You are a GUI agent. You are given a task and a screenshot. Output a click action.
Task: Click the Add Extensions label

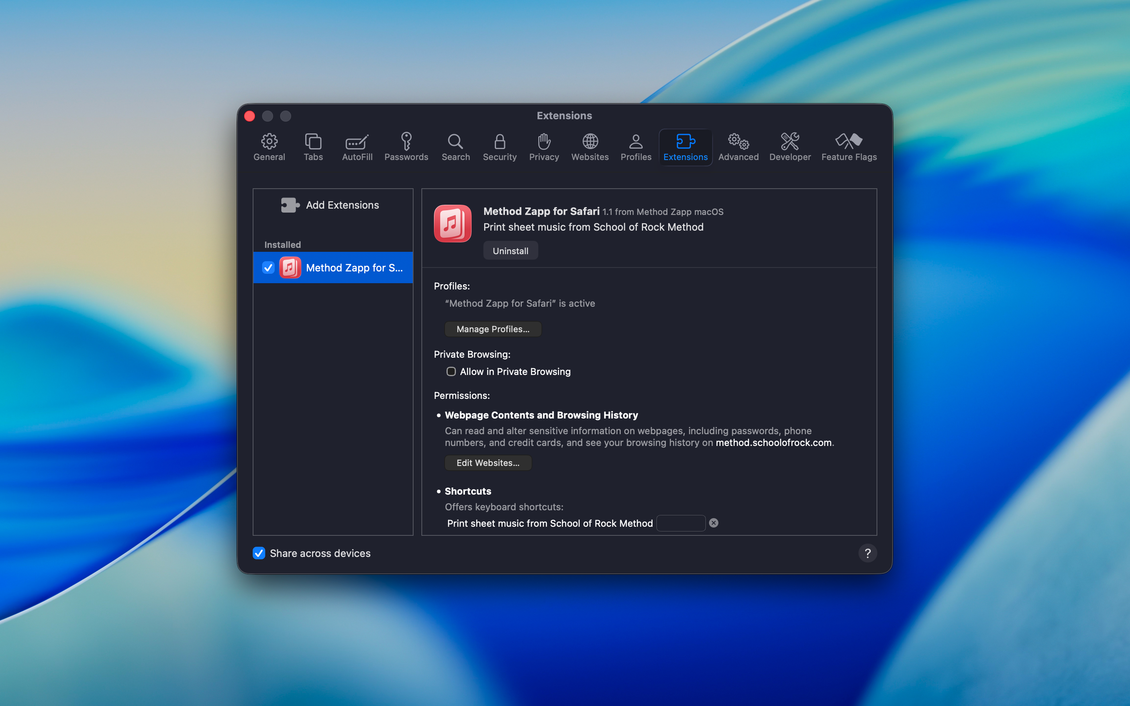click(x=342, y=205)
